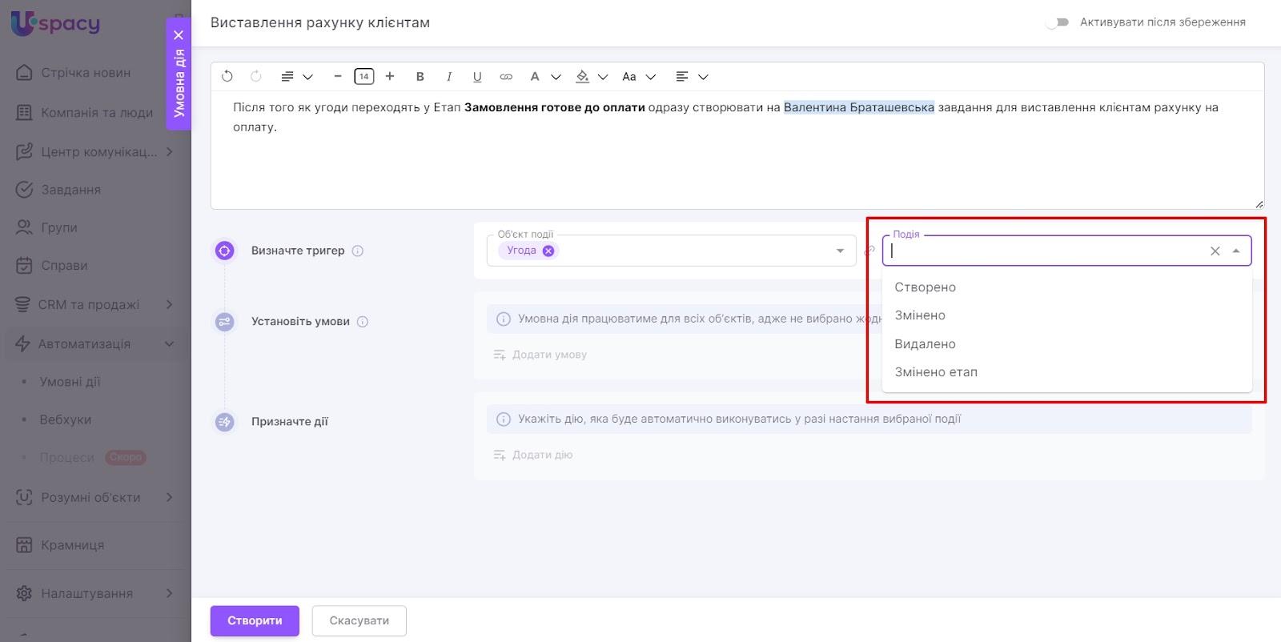Viewport: 1281px width, 642px height.
Task: Enable Активувати після збереження toggle
Action: pos(1057,22)
